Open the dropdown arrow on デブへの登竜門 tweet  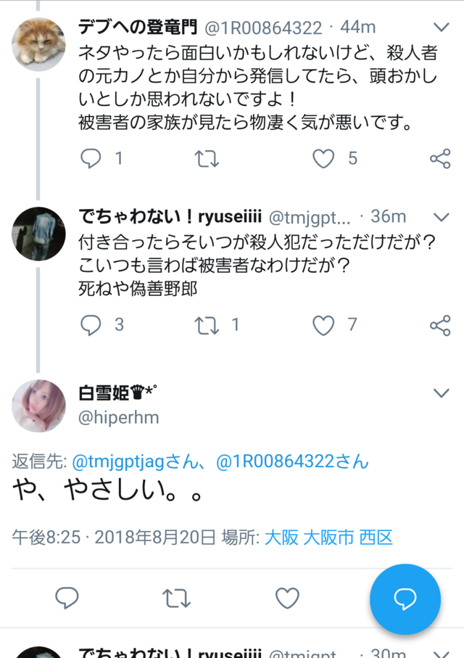pyautogui.click(x=441, y=28)
